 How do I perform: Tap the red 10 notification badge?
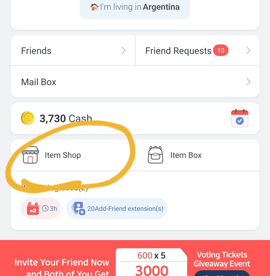tap(220, 51)
